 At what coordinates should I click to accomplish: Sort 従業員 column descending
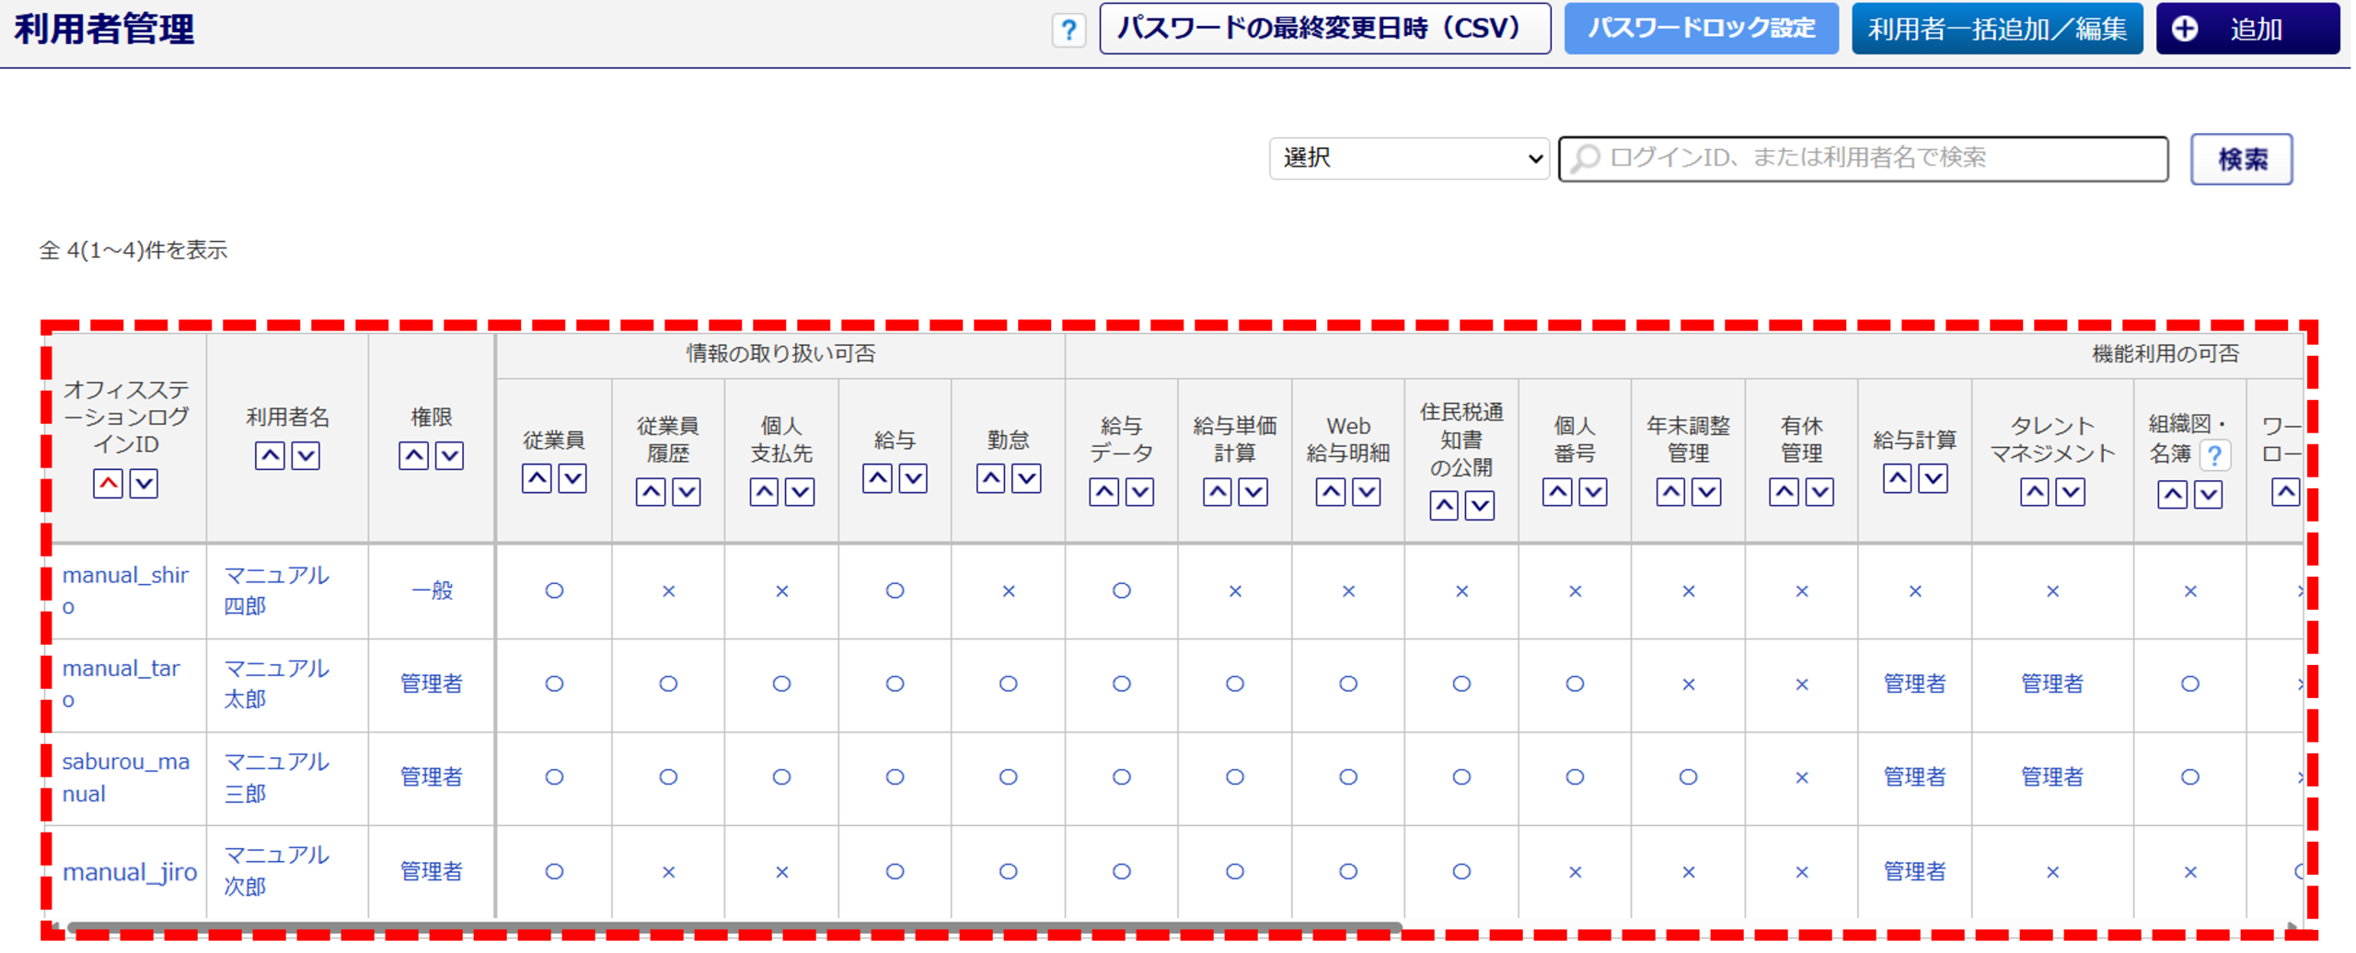[x=572, y=478]
